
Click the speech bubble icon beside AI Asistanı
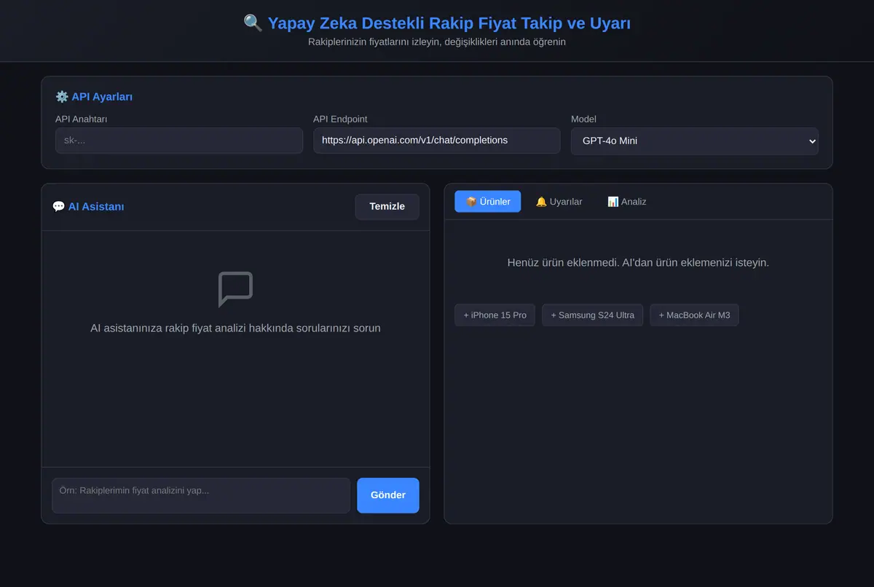click(x=59, y=207)
